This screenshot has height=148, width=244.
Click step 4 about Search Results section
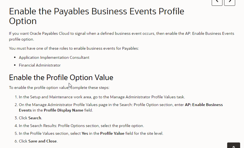(81, 126)
